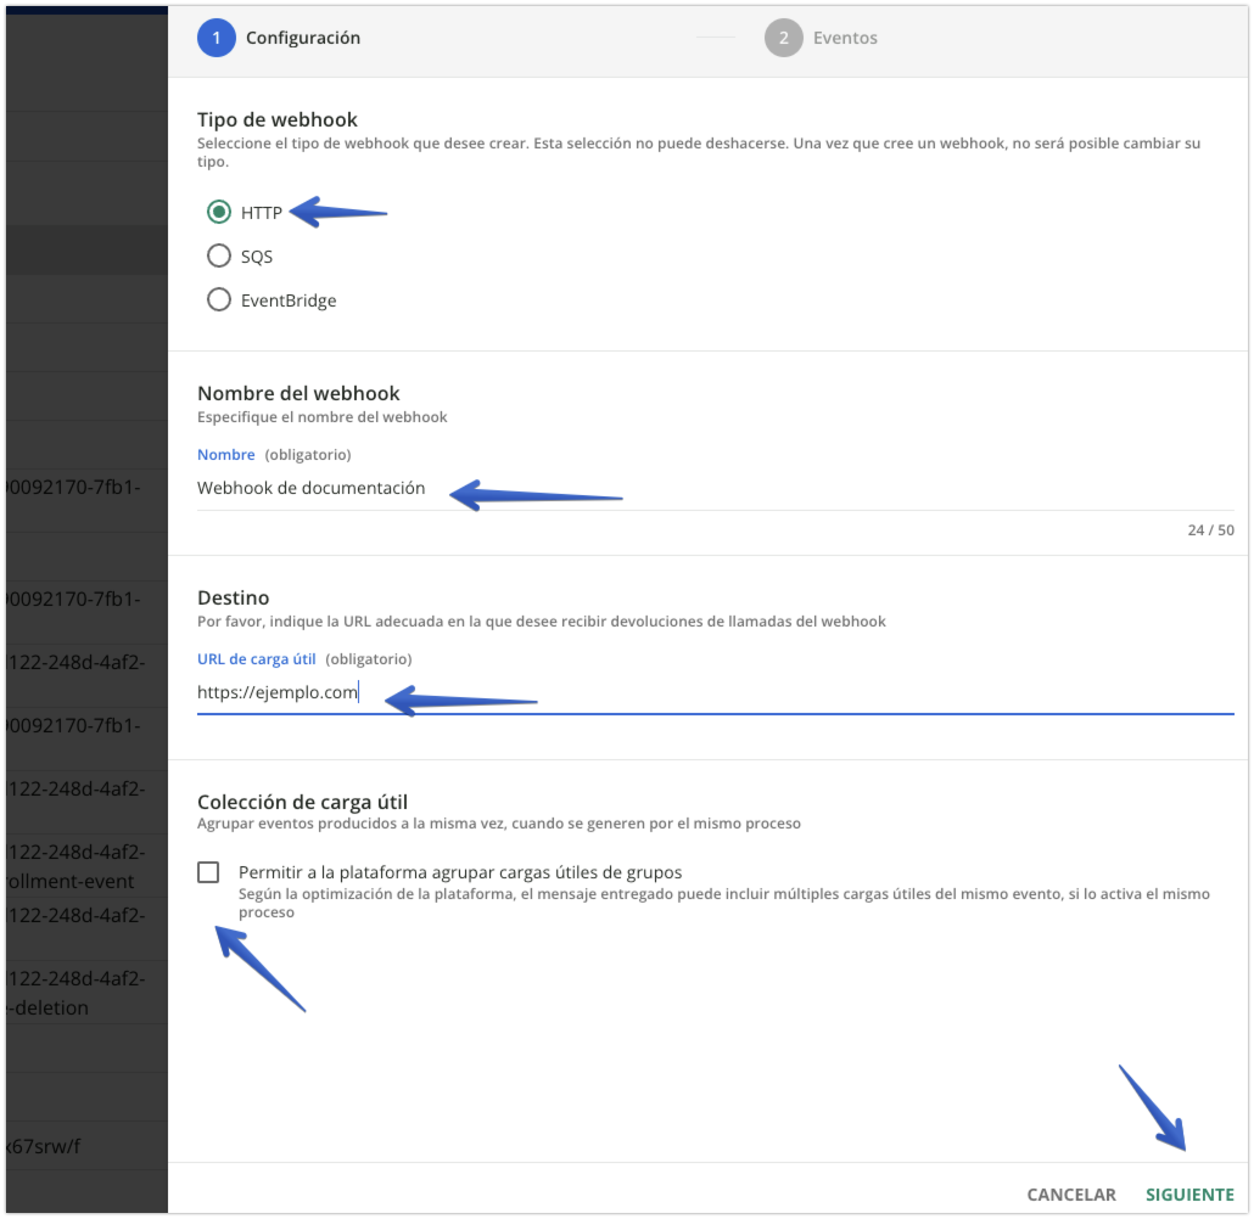Click the "k67srw/f" entry in the background list
This screenshot has height=1219, width=1254.
[44, 1146]
